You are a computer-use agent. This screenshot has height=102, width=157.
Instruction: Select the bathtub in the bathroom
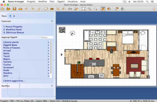pos(87,35)
